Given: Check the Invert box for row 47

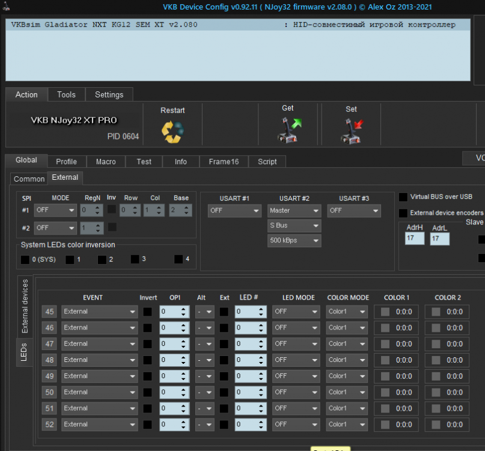Looking at the screenshot, I should pos(147,344).
